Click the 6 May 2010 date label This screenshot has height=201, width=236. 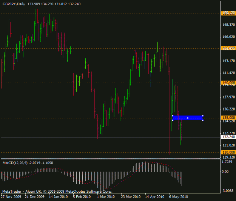179,197
